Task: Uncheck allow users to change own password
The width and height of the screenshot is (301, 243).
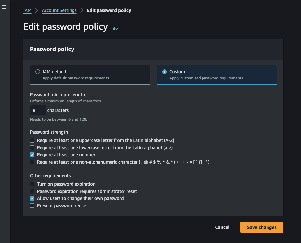Action: pos(32,198)
